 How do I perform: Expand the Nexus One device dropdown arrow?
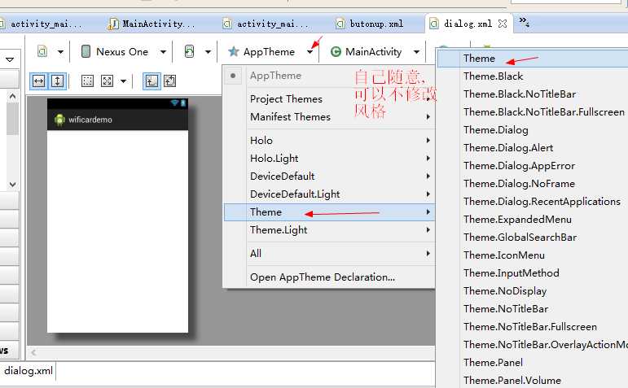(x=163, y=52)
